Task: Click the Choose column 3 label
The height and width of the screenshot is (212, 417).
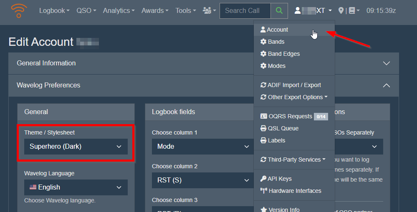Action: 175,200
